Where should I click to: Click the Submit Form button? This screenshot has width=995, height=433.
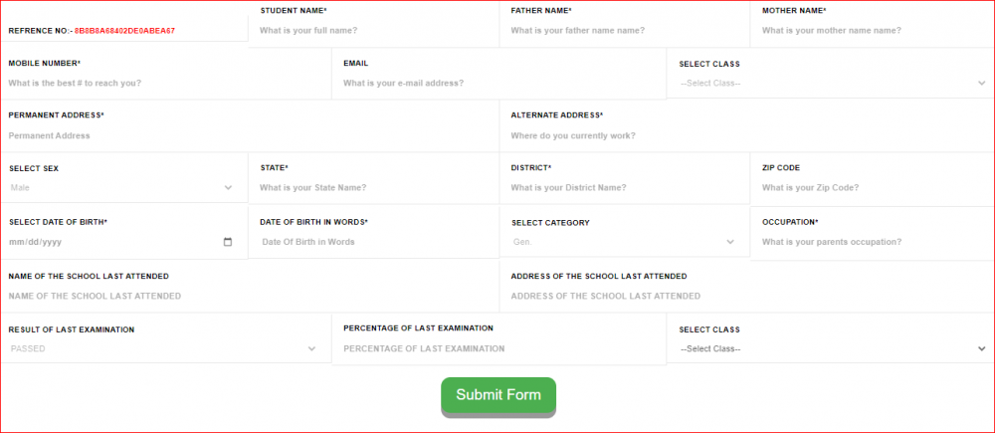click(x=498, y=395)
